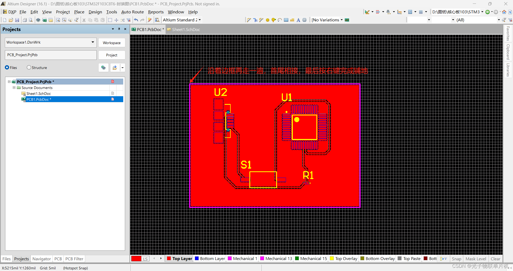Click the Open document folder icon
The width and height of the screenshot is (513, 271).
[11, 20]
